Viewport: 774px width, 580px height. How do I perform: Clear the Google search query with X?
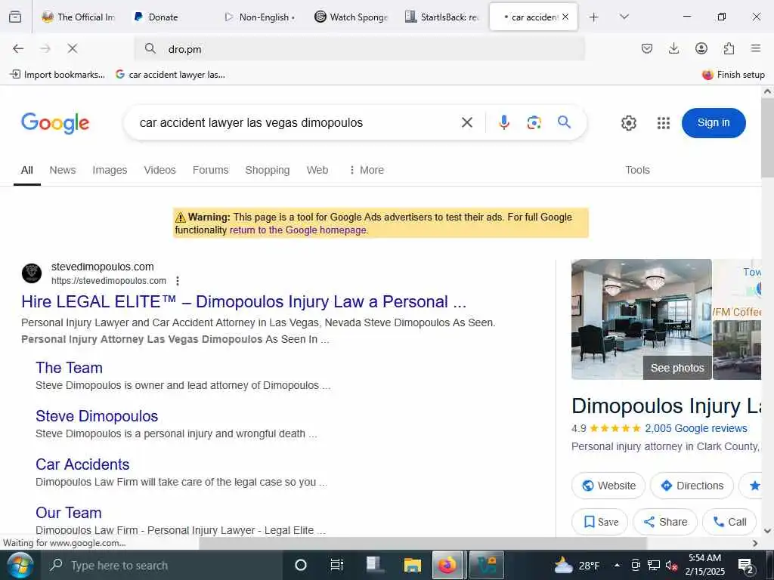tap(467, 122)
